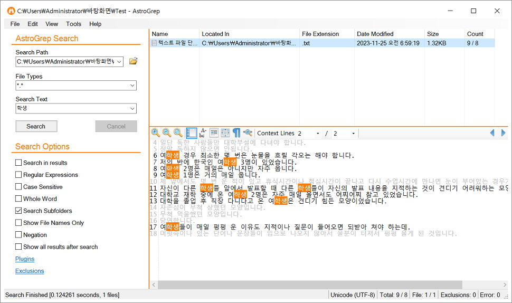
Task: Sort results by Name column
Action: click(174, 34)
